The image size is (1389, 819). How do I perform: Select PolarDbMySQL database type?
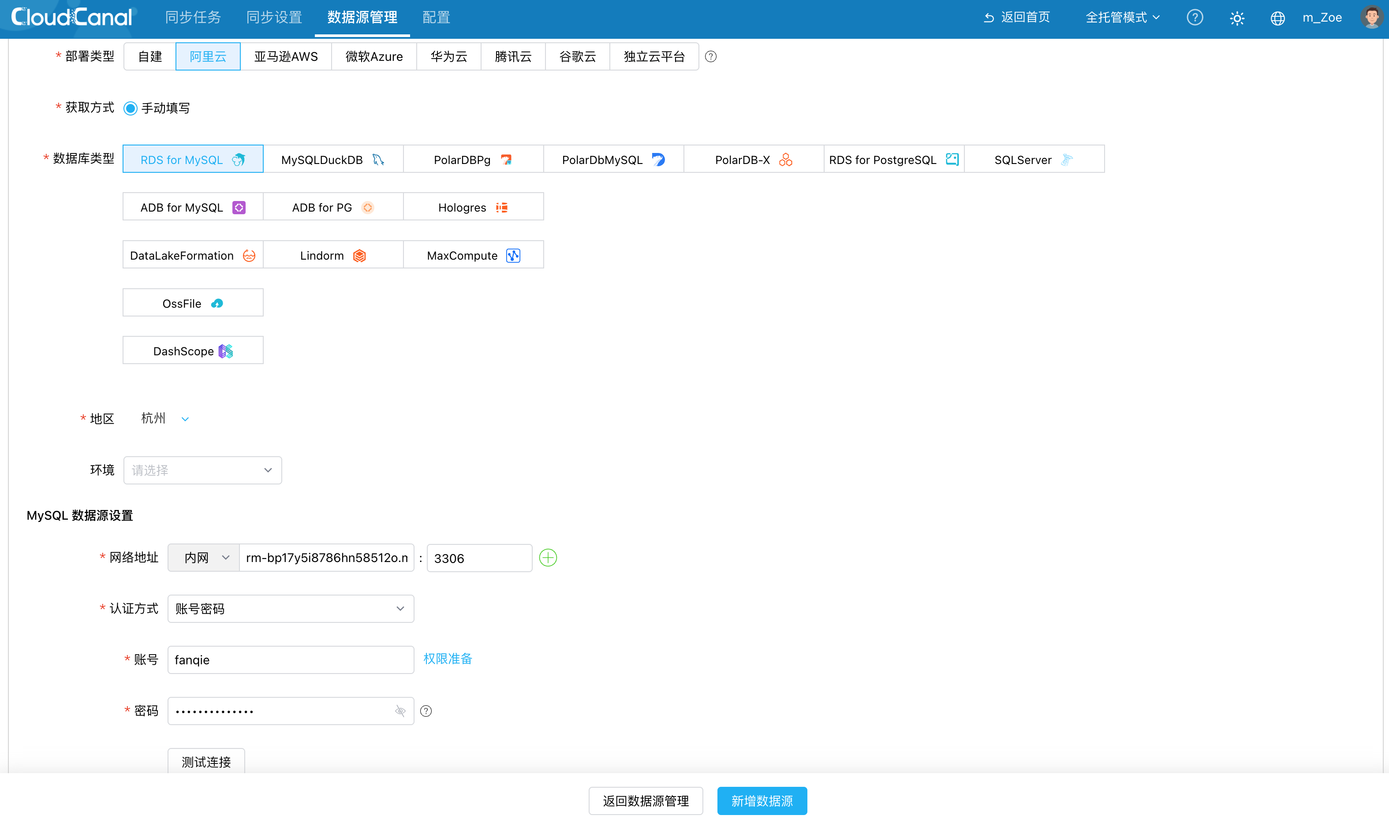coord(613,160)
